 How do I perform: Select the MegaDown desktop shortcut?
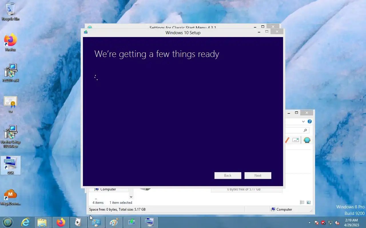click(x=11, y=197)
